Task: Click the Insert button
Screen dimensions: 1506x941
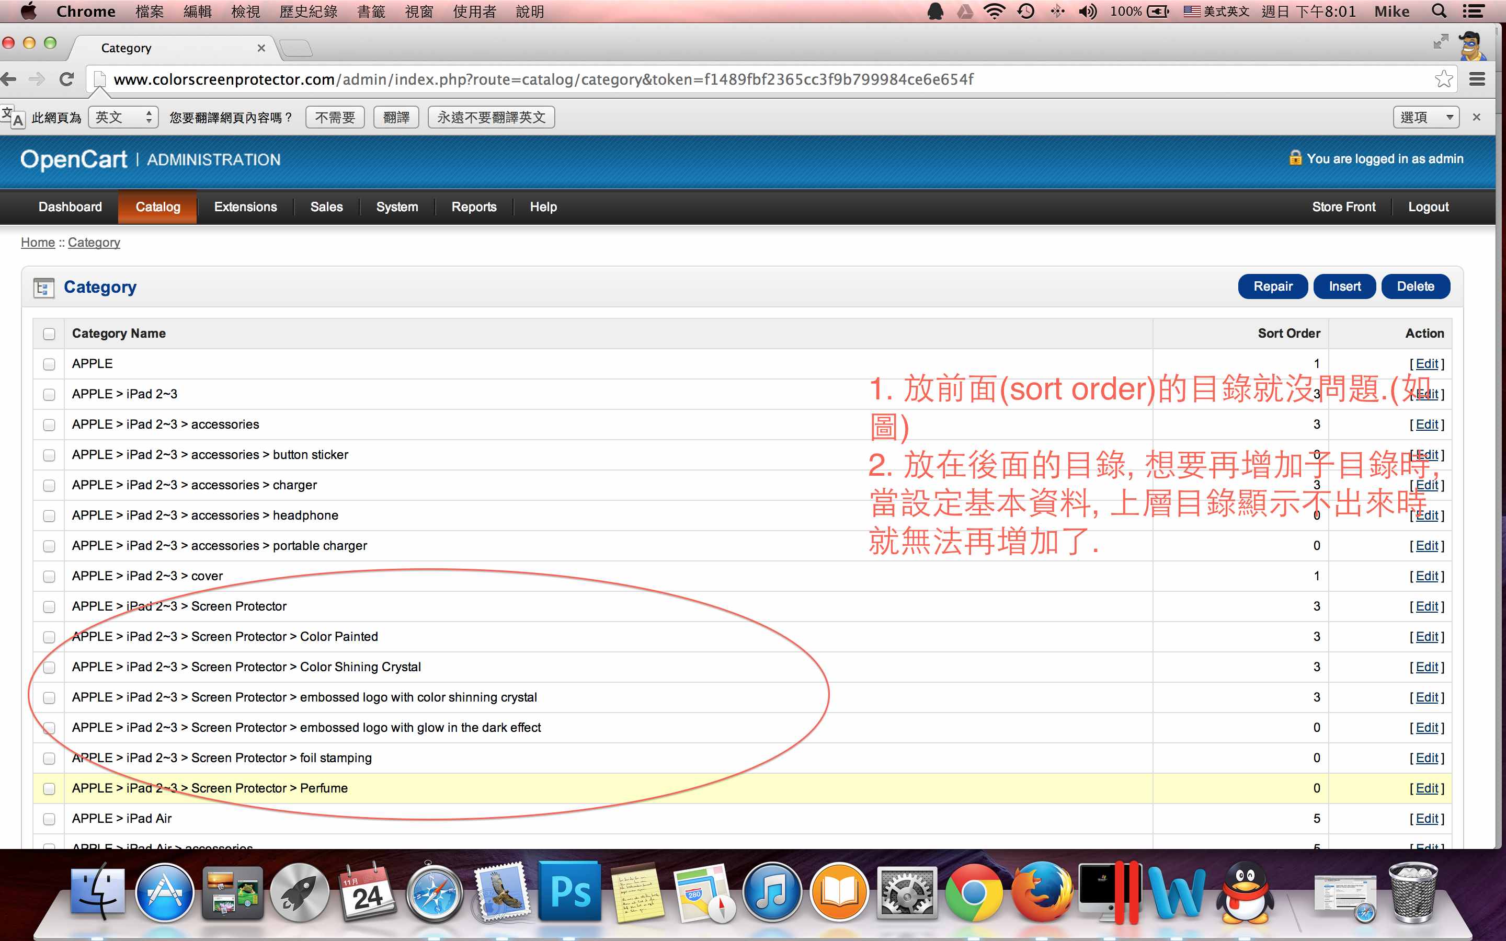Action: [1344, 286]
